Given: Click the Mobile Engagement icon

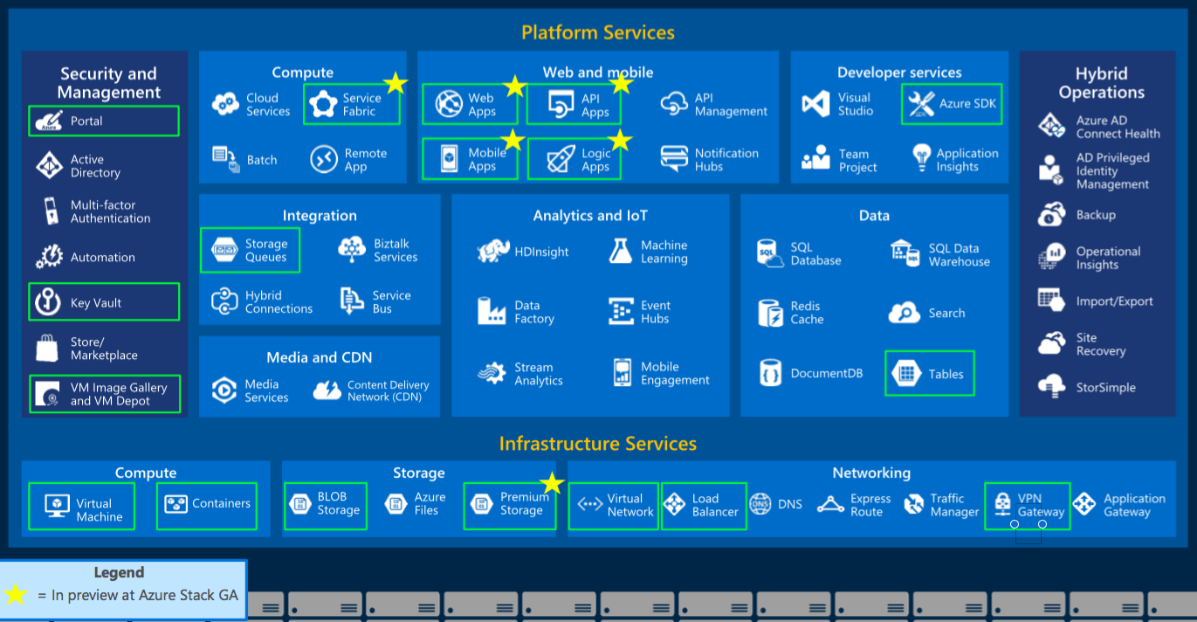Looking at the screenshot, I should coord(622,373).
